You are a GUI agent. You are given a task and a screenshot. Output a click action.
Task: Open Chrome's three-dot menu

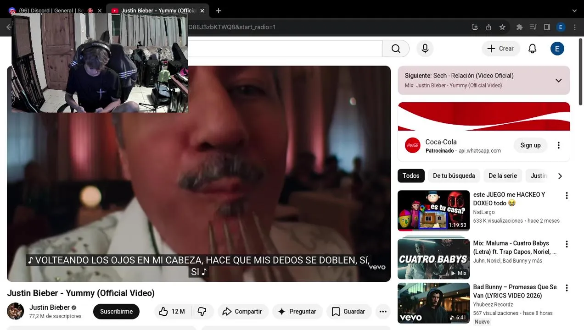(x=574, y=27)
